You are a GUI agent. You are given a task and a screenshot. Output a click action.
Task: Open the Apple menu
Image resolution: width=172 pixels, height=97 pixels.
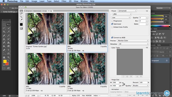point(3,1)
